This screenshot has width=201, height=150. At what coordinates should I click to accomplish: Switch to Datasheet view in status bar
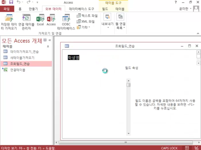click(187, 148)
